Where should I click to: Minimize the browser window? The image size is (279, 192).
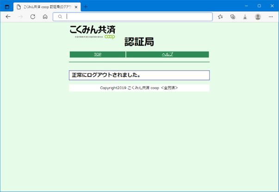coord(246,6)
